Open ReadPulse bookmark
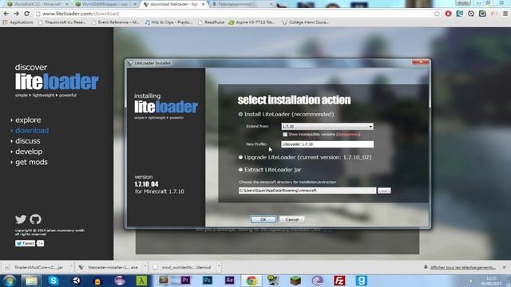Image resolution: width=511 pixels, height=287 pixels. click(x=211, y=22)
